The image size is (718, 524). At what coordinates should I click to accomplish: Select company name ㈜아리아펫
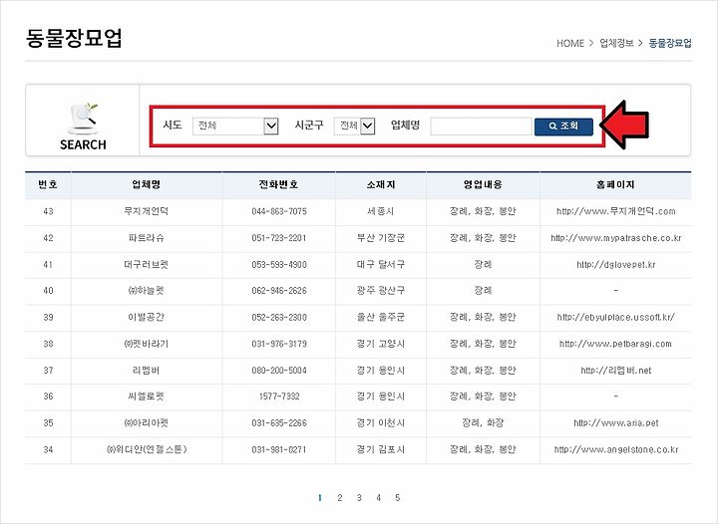146,423
